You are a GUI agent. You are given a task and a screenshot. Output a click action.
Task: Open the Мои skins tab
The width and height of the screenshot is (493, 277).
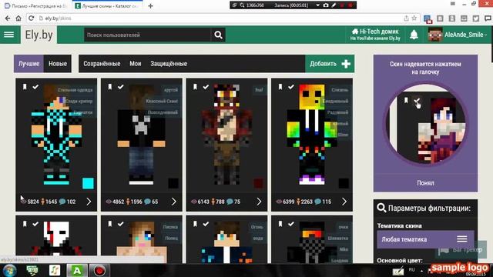[136, 64]
